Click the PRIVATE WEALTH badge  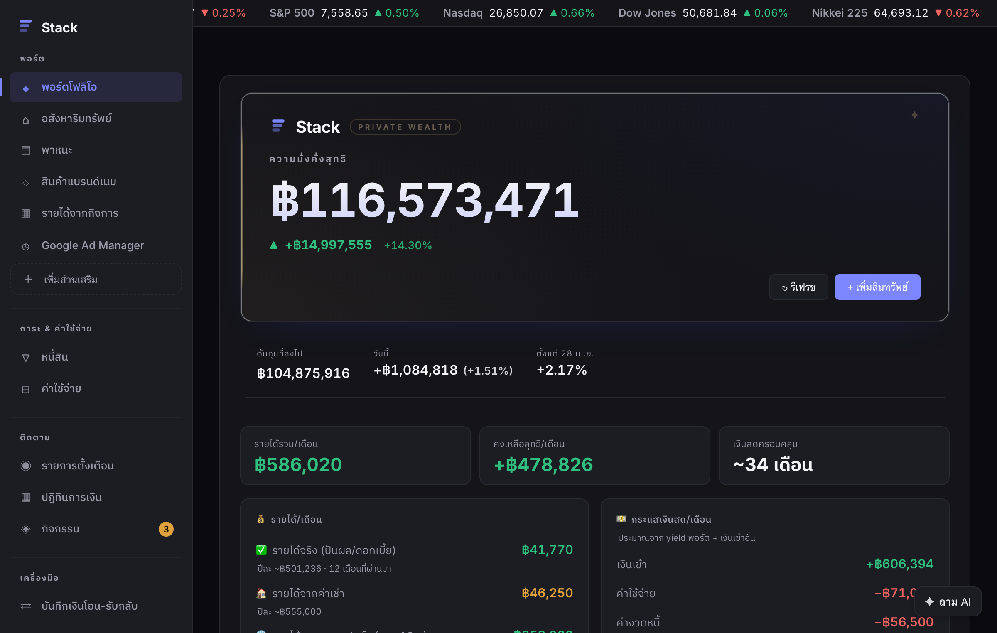(x=405, y=127)
